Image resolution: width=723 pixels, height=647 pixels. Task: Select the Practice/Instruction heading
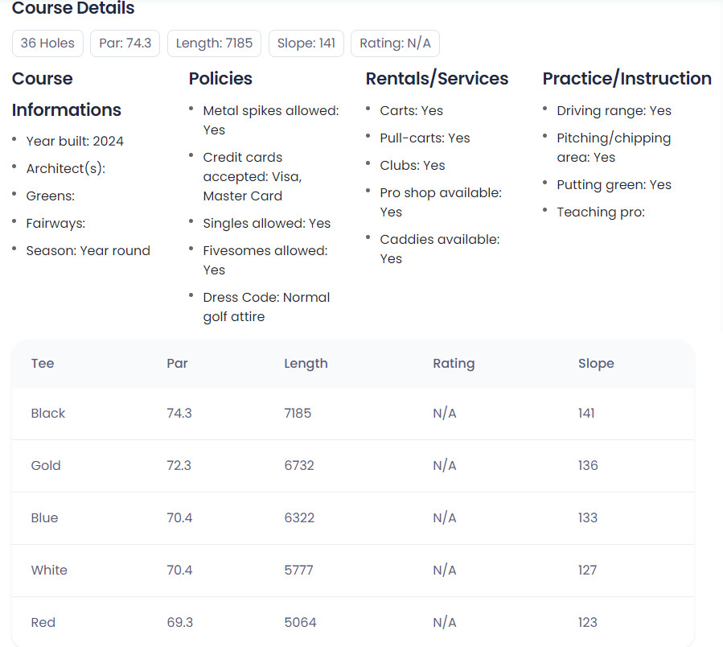point(627,78)
